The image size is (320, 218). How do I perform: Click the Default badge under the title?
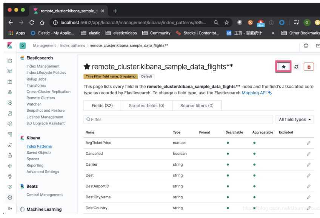[x=146, y=76]
